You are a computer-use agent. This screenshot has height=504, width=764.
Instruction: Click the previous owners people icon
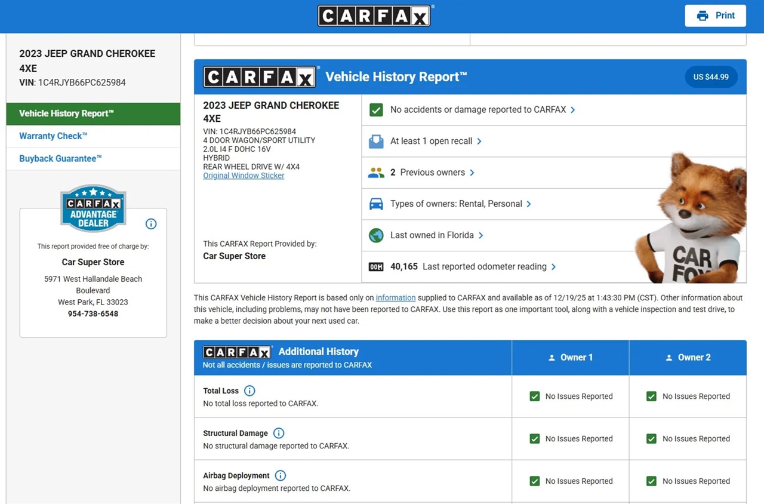tap(376, 173)
